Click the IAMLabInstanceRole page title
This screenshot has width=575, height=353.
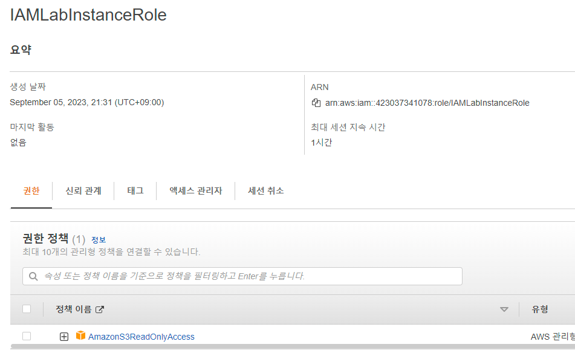(88, 15)
